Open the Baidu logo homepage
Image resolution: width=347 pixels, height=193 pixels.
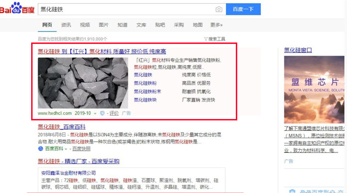tap(17, 8)
